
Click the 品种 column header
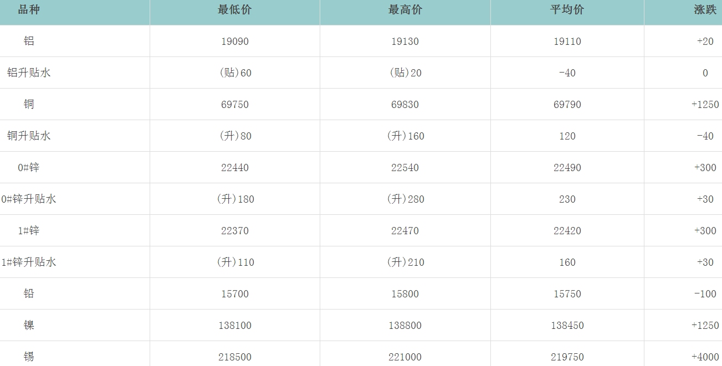click(x=29, y=10)
